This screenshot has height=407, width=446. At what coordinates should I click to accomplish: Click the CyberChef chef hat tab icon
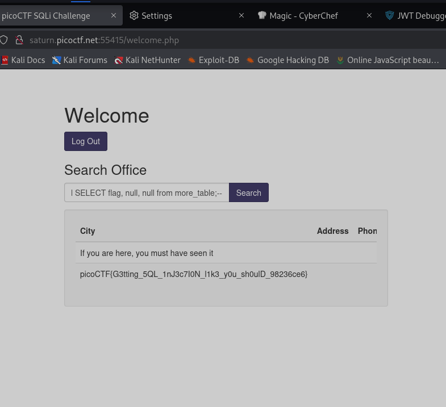coord(262,15)
